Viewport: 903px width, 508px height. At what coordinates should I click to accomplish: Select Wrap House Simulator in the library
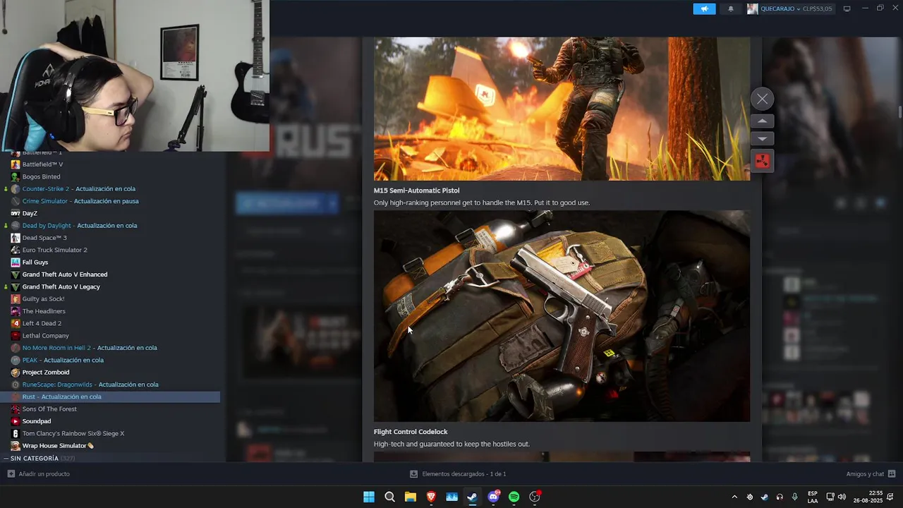58,446
